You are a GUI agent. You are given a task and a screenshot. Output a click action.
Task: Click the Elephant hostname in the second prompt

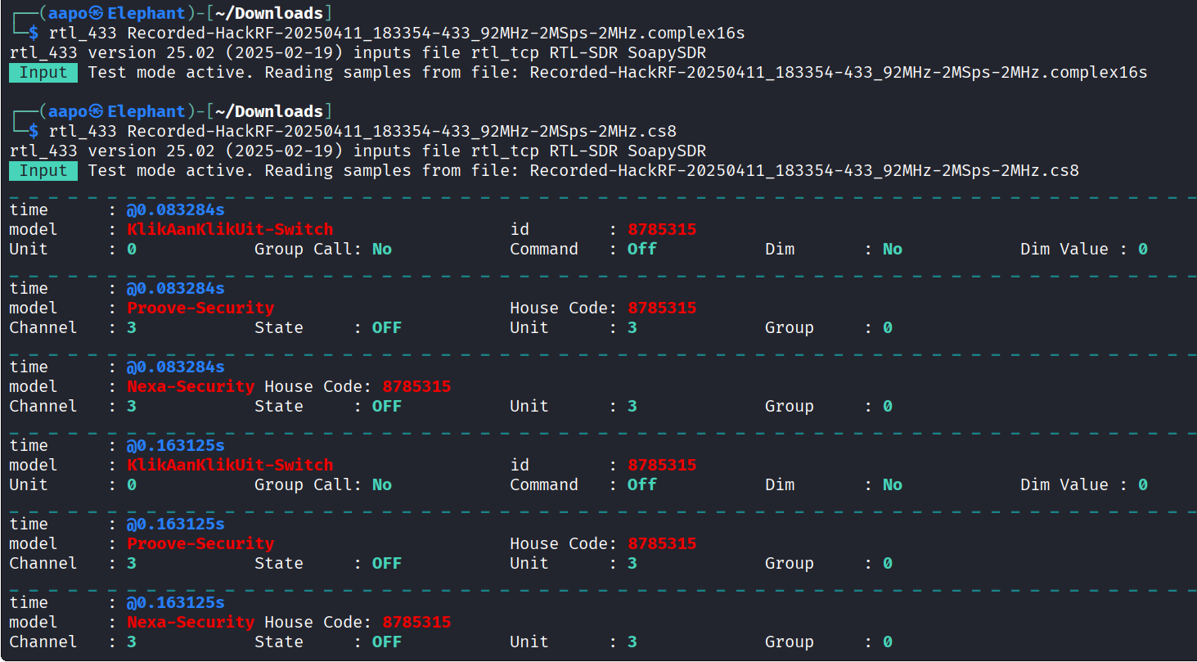146,112
